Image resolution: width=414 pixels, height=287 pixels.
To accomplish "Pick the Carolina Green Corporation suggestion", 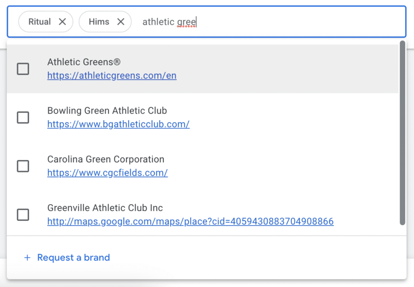I will [x=203, y=166].
